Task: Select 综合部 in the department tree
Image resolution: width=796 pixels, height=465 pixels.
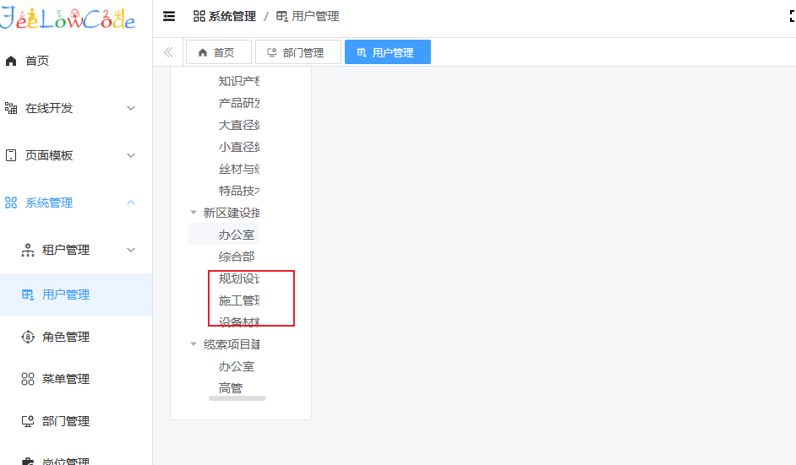Action: point(237,257)
